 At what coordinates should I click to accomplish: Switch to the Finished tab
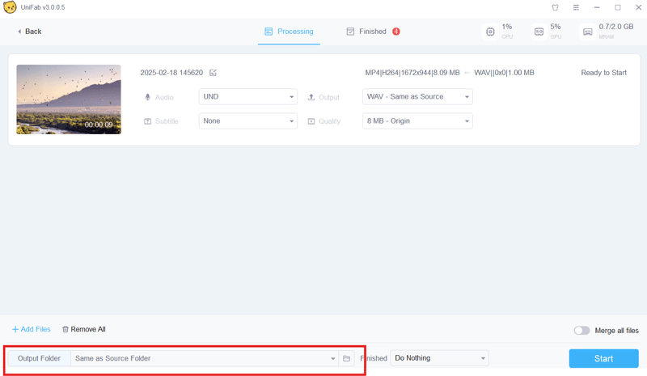pos(372,32)
